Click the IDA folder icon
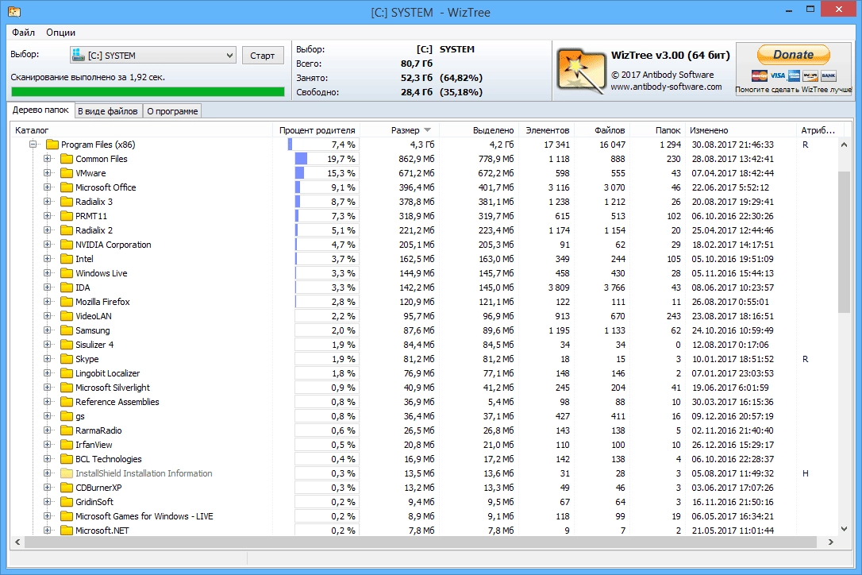Image resolution: width=862 pixels, height=575 pixels. [x=67, y=287]
